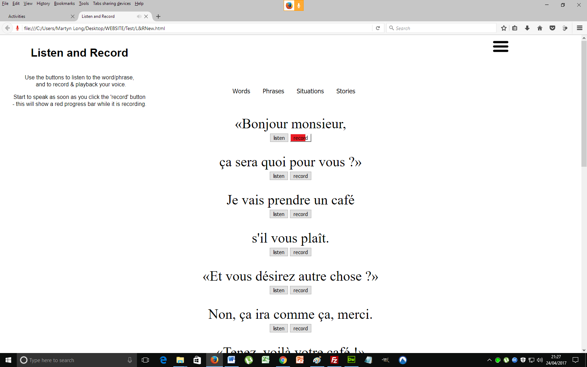The width and height of the screenshot is (587, 367).
Task: Listen to "ça sera quoi pour vous ?"
Action: point(279,176)
